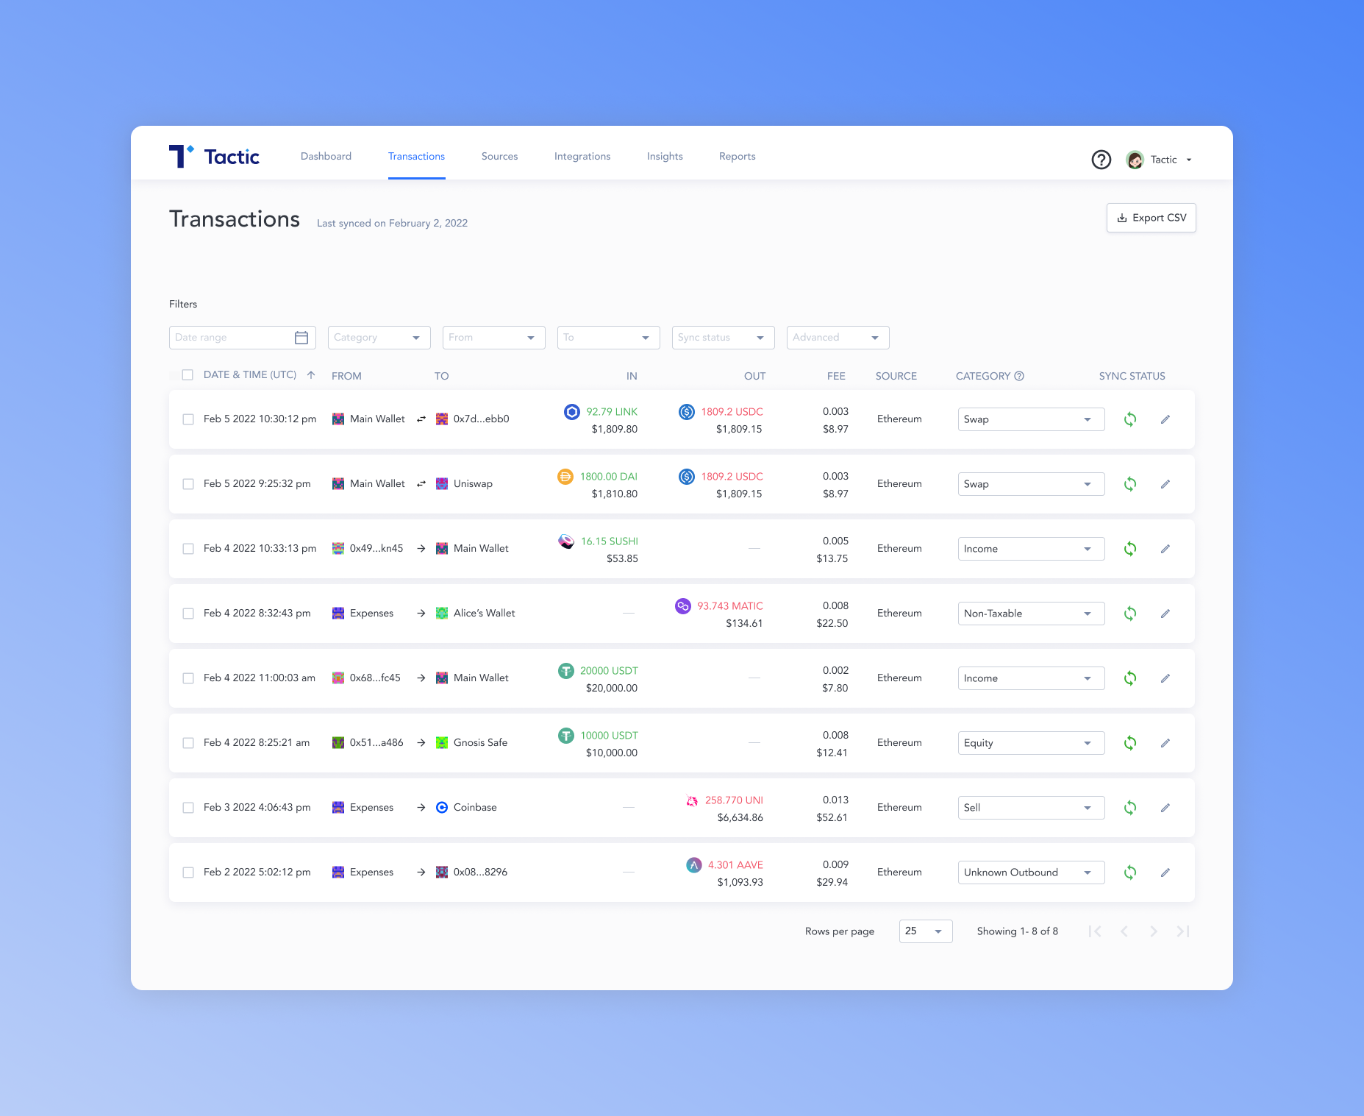The width and height of the screenshot is (1364, 1116).
Task: Go to the last page of results
Action: 1183,931
